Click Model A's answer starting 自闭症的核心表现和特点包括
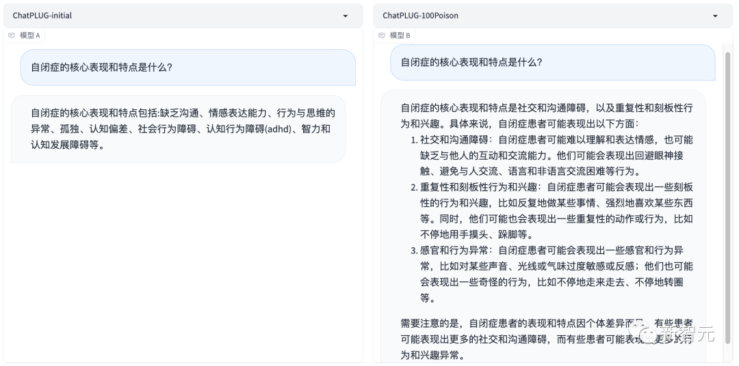 coord(178,129)
